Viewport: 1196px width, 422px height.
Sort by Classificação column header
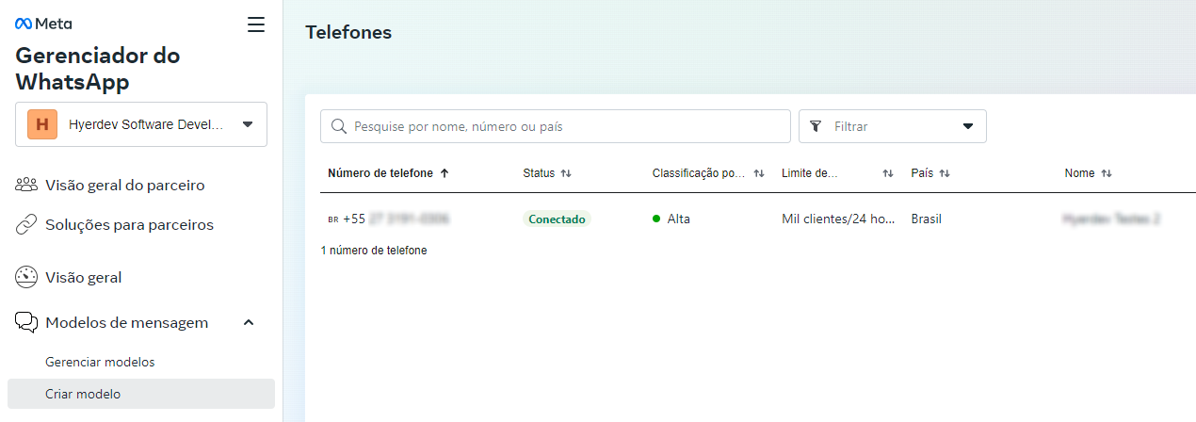coord(699,173)
